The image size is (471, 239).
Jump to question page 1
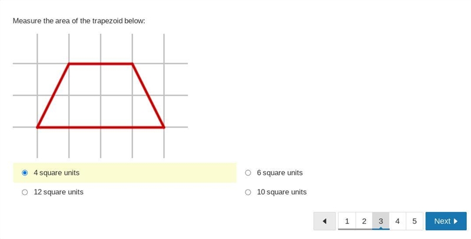tap(347, 221)
